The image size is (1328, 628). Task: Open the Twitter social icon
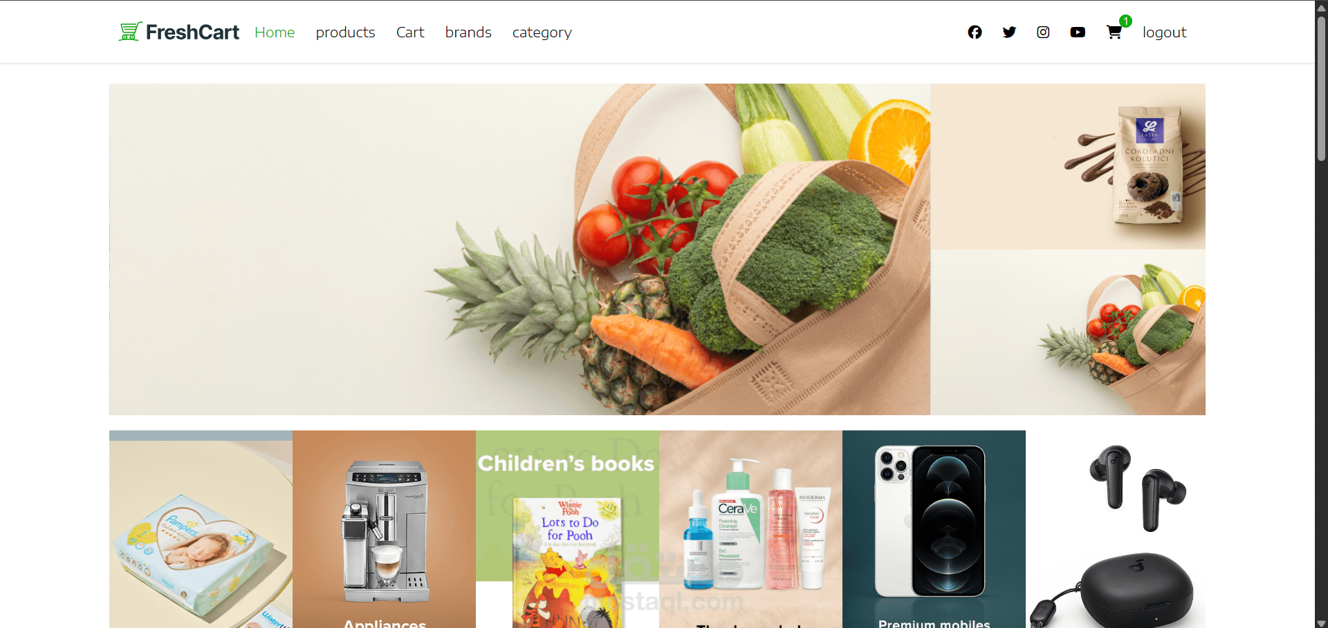point(1009,32)
